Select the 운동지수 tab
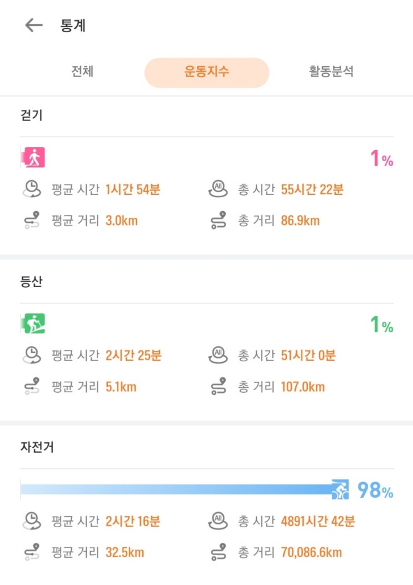This screenshot has width=413, height=585. pos(207,72)
